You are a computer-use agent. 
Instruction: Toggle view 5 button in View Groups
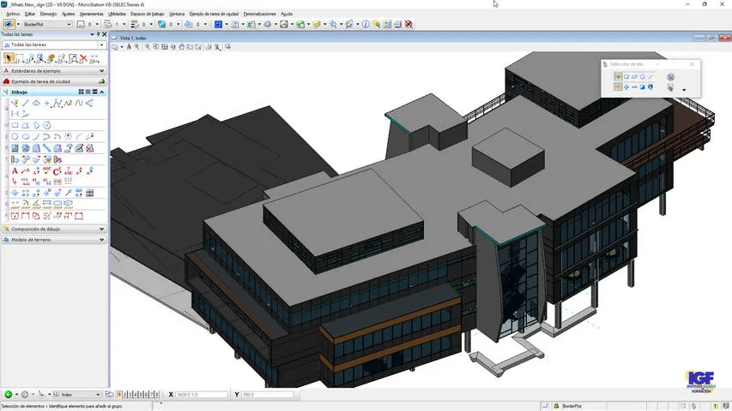coord(141,395)
